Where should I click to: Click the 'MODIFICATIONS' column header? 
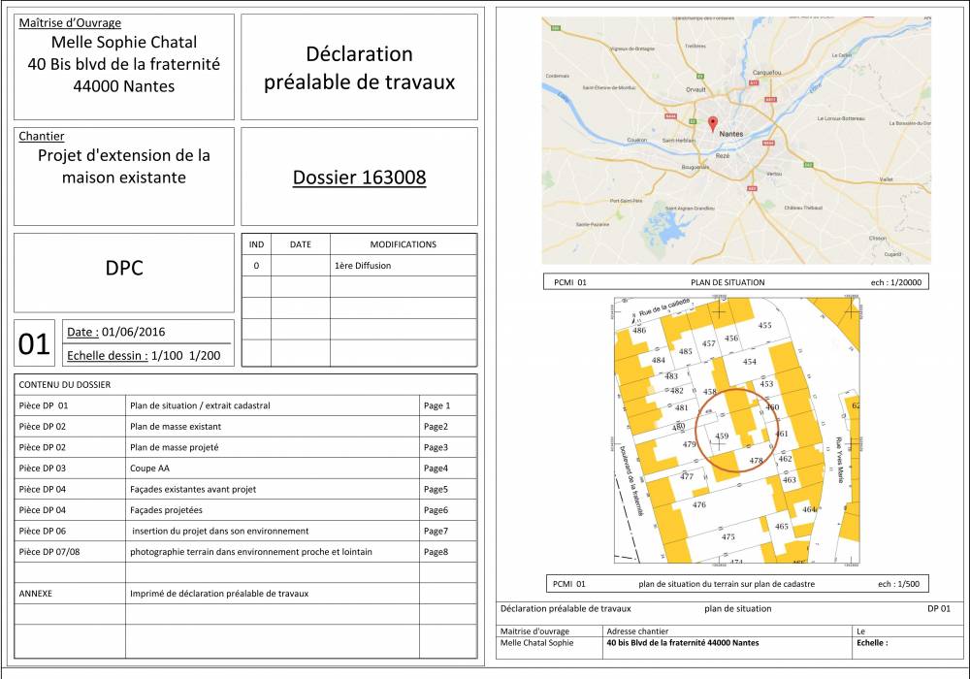(404, 244)
